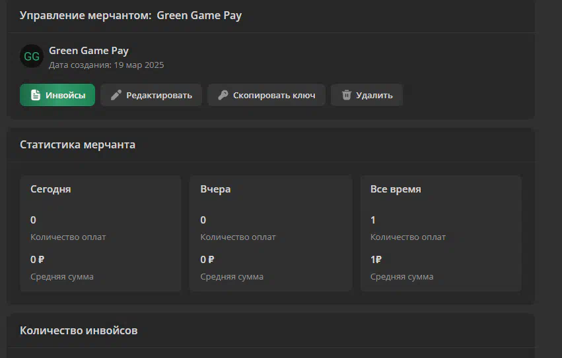Select the Вчера statistics card

(x=271, y=233)
